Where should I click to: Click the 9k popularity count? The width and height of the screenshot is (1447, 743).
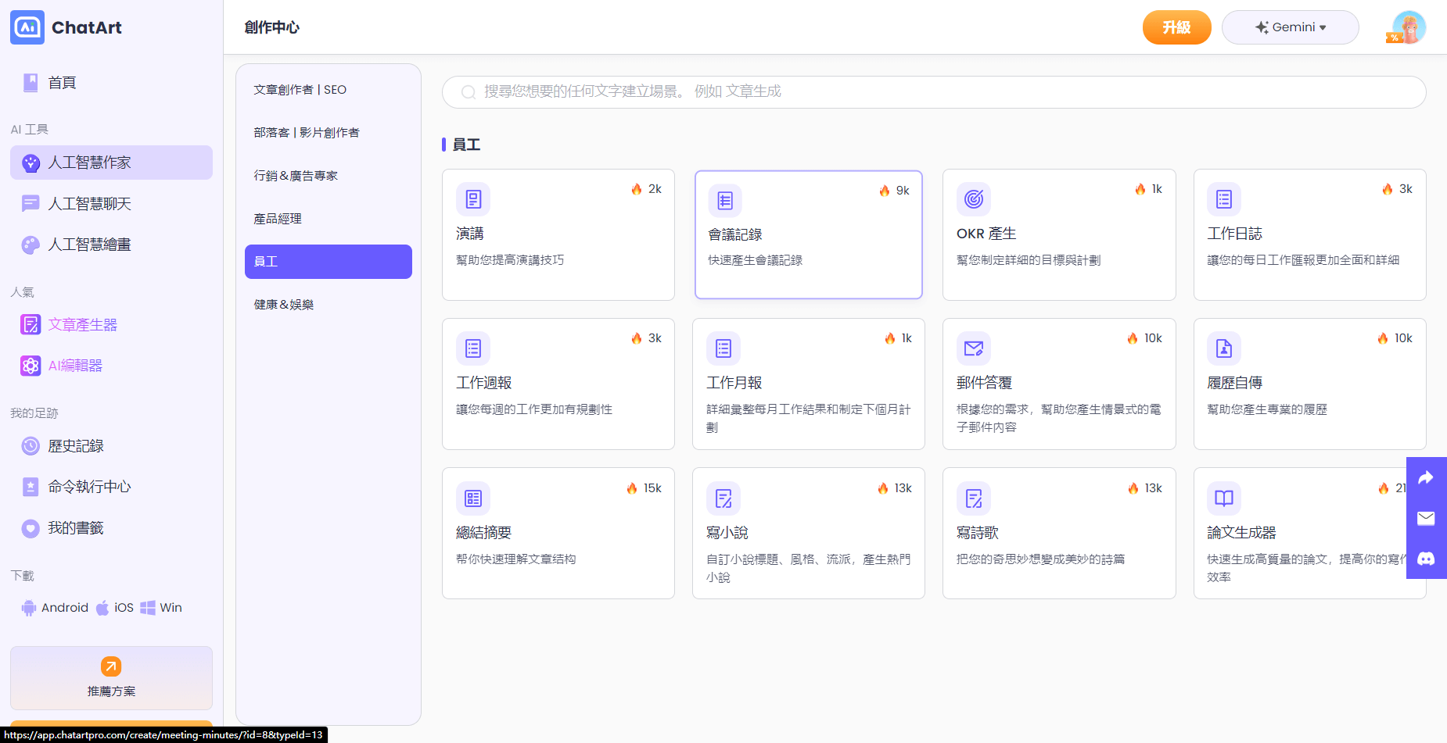tap(903, 191)
